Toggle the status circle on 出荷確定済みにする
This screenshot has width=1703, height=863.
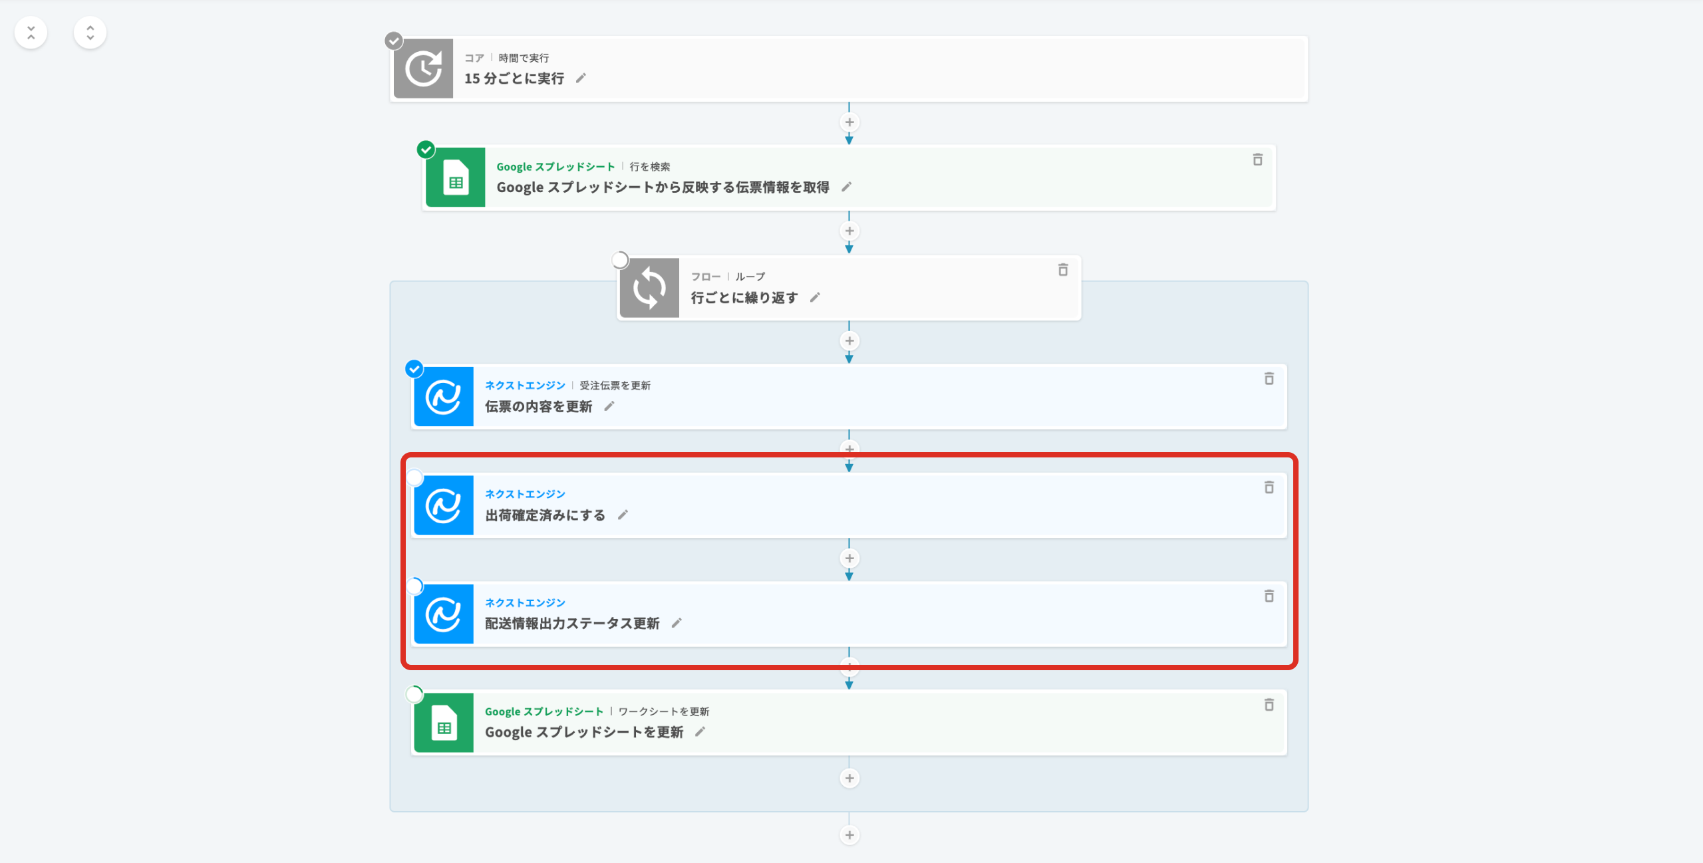point(414,477)
